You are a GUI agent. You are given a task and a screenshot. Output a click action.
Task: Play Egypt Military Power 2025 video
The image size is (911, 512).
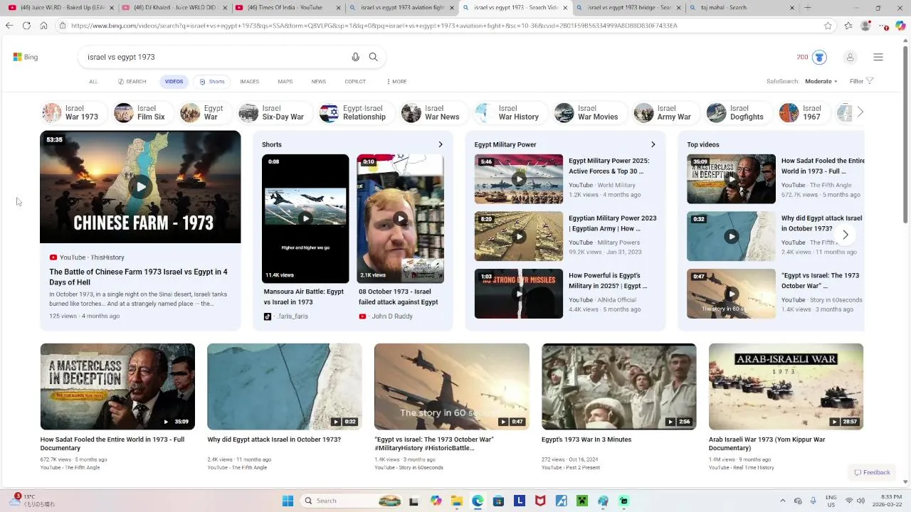pos(519,179)
